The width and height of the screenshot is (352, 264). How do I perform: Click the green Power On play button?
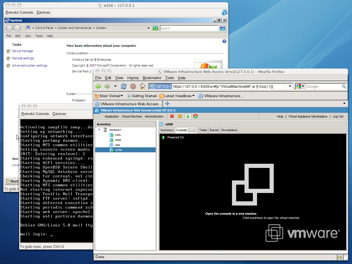188,116
